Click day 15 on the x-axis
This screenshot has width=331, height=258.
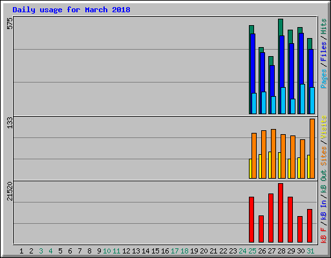155,251
